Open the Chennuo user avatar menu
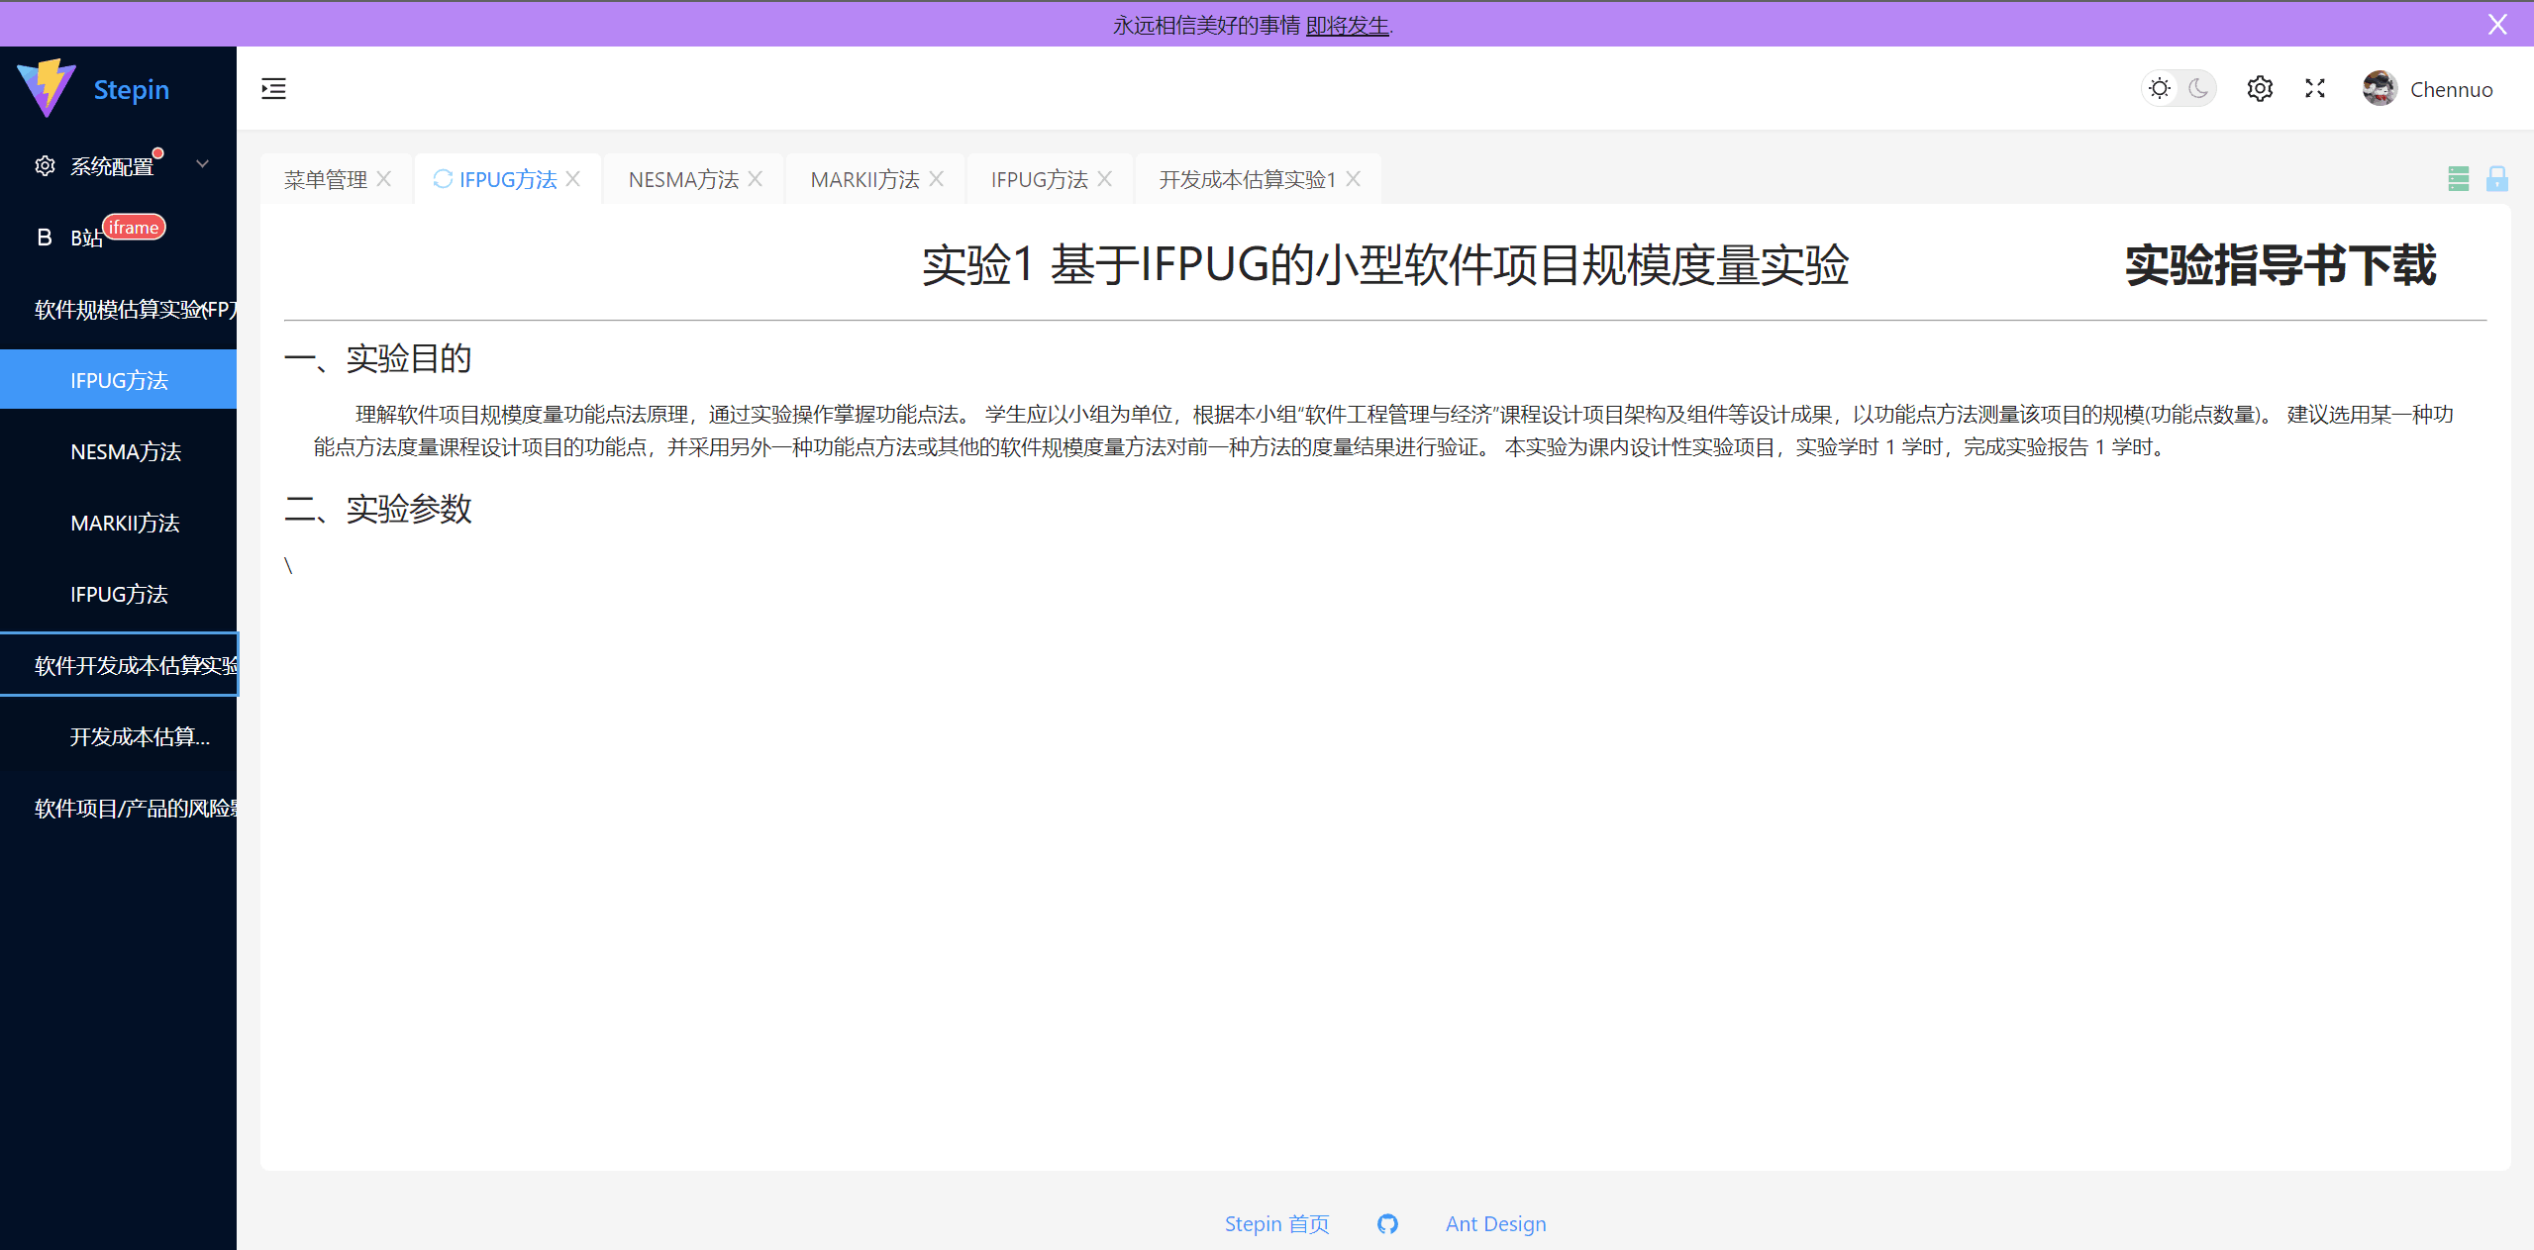The image size is (2534, 1250). (2379, 89)
